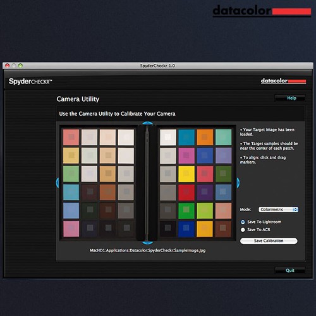
Task: Open Help for the Camera Utility
Action: point(290,98)
